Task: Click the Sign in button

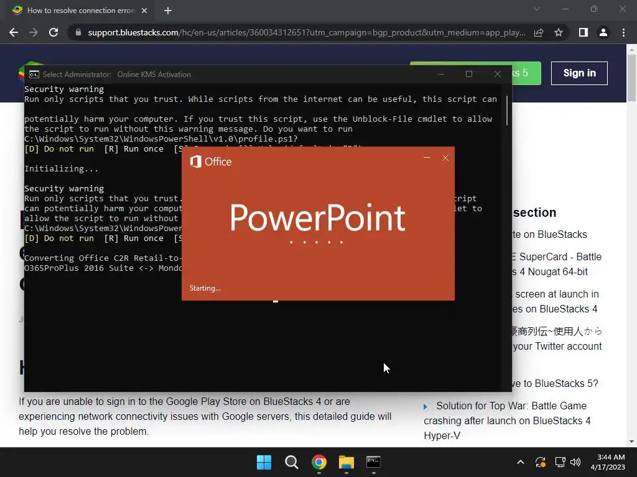Action: point(579,73)
